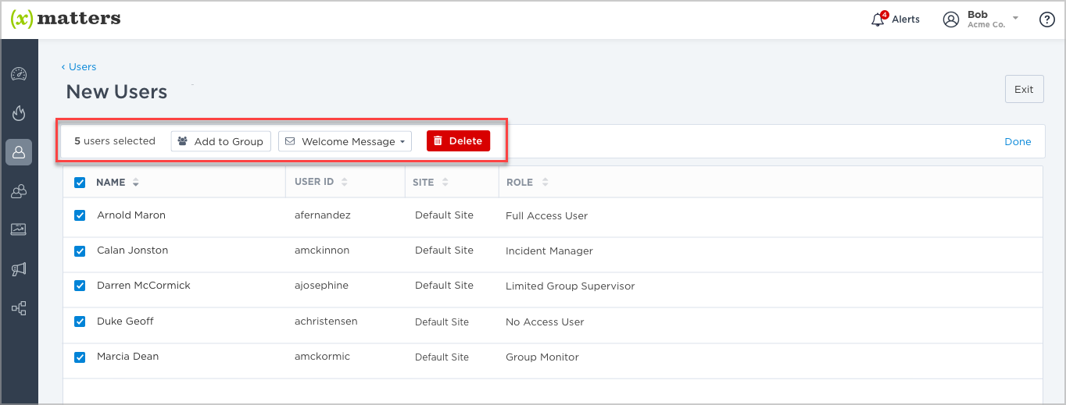Image resolution: width=1066 pixels, height=405 pixels.
Task: Click the user ID achristensen
Action: pyautogui.click(x=326, y=321)
